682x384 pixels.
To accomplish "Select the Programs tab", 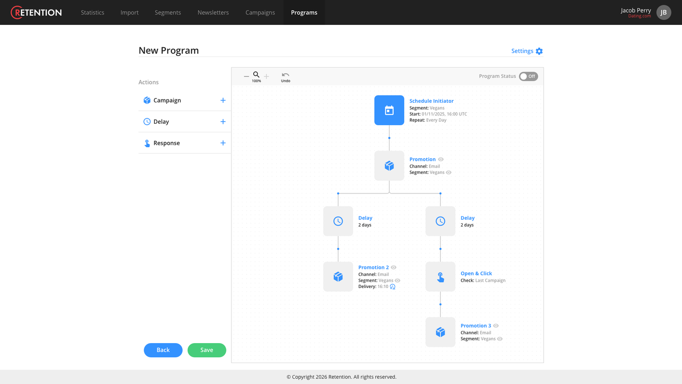I will (304, 12).
